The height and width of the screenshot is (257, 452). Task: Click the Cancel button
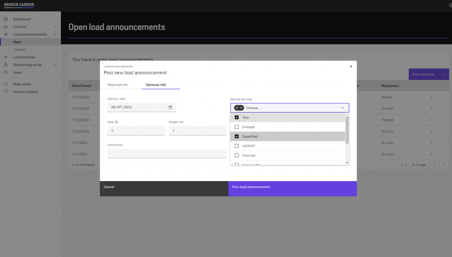[164, 189]
